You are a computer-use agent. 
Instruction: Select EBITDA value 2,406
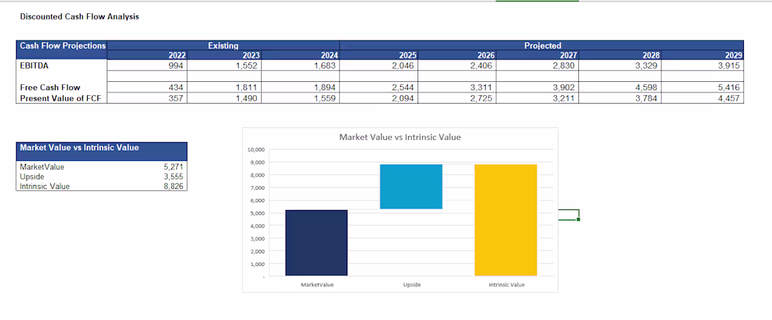point(457,65)
